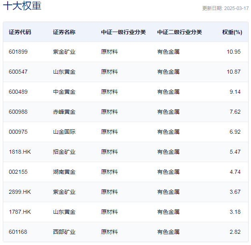Image resolution: width=251 pixels, height=245 pixels.
Task: Click the 证券名称 column header
Action: tap(64, 32)
